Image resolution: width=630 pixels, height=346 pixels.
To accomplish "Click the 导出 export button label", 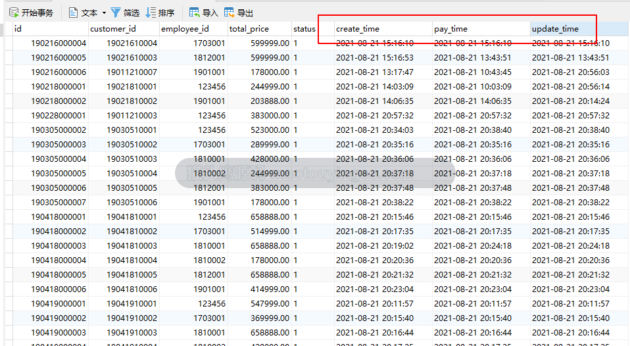I will pos(245,13).
